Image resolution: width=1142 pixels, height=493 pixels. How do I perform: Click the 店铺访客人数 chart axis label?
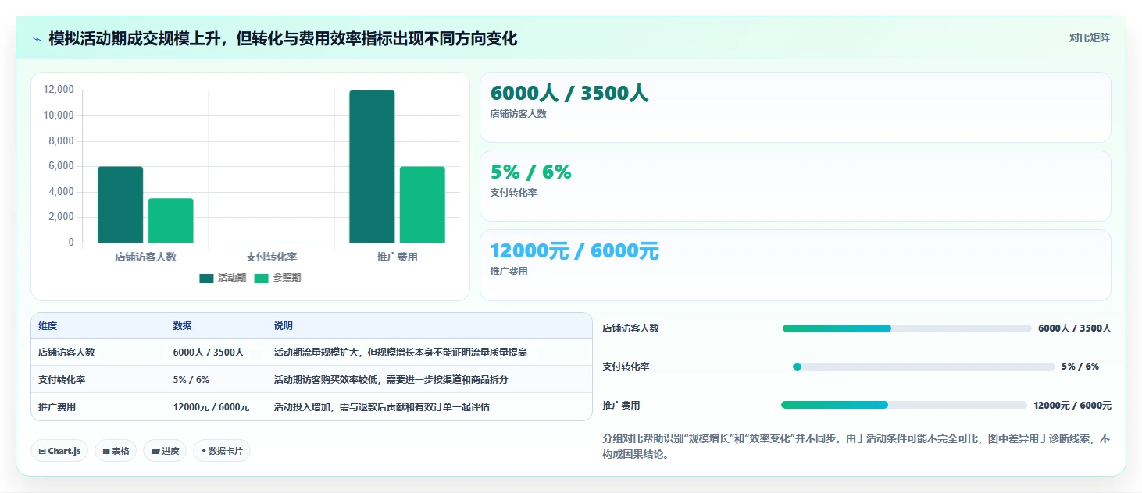coord(145,257)
